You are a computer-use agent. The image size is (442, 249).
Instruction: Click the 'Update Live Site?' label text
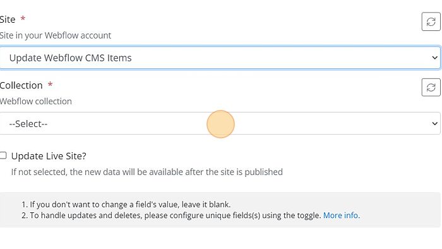(x=49, y=156)
